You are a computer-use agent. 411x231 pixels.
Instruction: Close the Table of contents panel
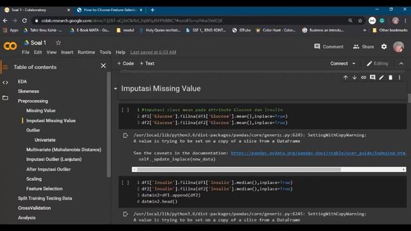click(x=103, y=65)
